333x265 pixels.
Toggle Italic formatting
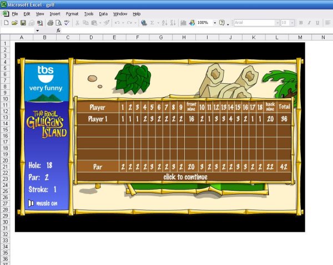309,23
